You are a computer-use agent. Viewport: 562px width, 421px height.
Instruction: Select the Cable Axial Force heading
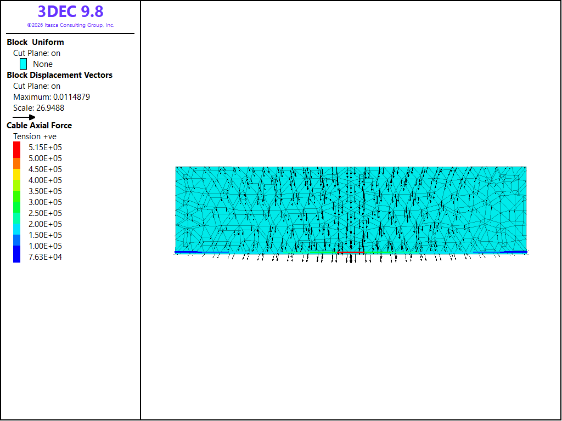click(39, 126)
